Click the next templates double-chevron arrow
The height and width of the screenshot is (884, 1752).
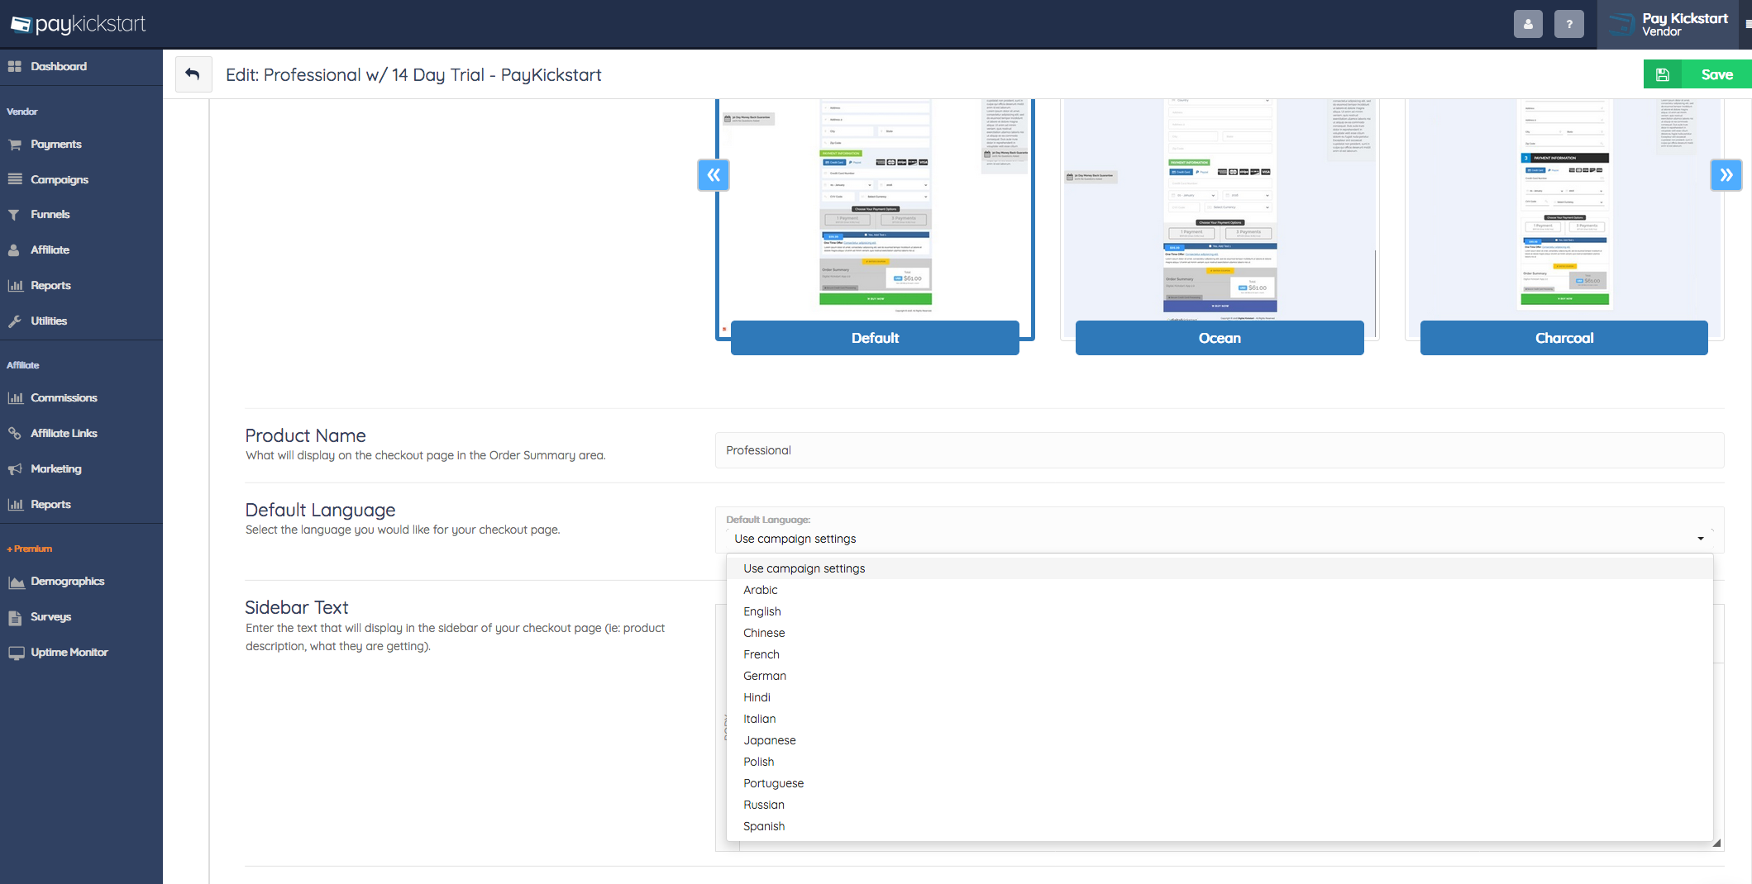click(1726, 175)
